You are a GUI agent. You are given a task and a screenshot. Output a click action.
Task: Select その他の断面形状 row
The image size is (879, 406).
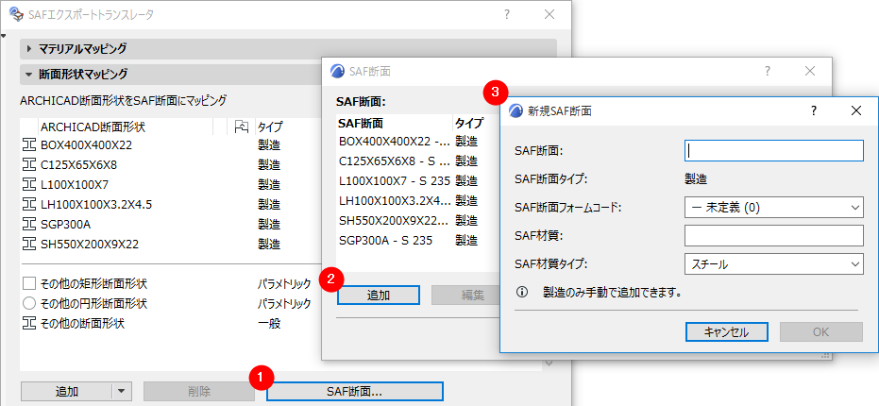click(x=169, y=324)
